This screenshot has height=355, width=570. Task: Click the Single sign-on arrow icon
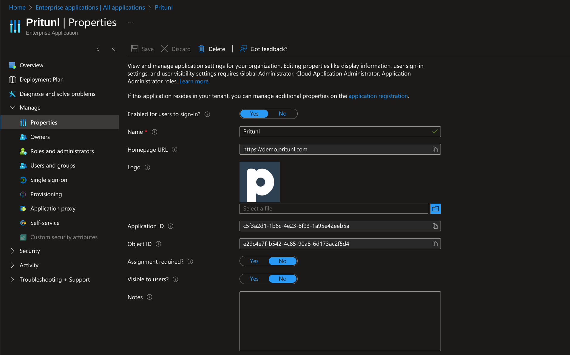click(x=23, y=180)
